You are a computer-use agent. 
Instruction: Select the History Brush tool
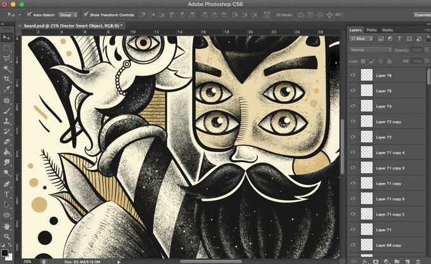pos(6,132)
